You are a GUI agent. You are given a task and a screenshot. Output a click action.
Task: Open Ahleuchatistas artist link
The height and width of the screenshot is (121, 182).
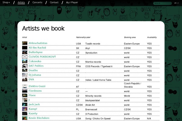tap(38, 43)
